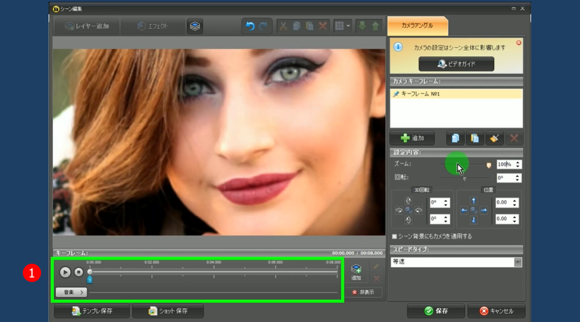The height and width of the screenshot is (322, 580).
Task: Hide the keyframe panel with 非表示
Action: (363, 293)
